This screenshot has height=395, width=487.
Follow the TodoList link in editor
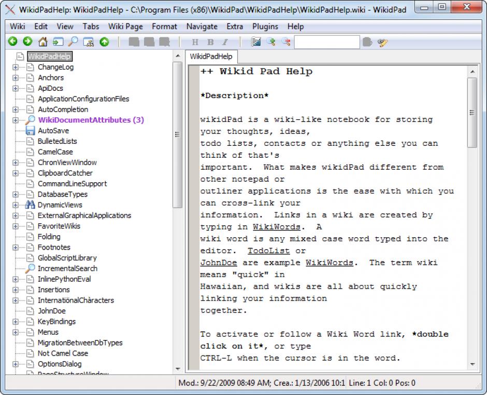tap(268, 251)
